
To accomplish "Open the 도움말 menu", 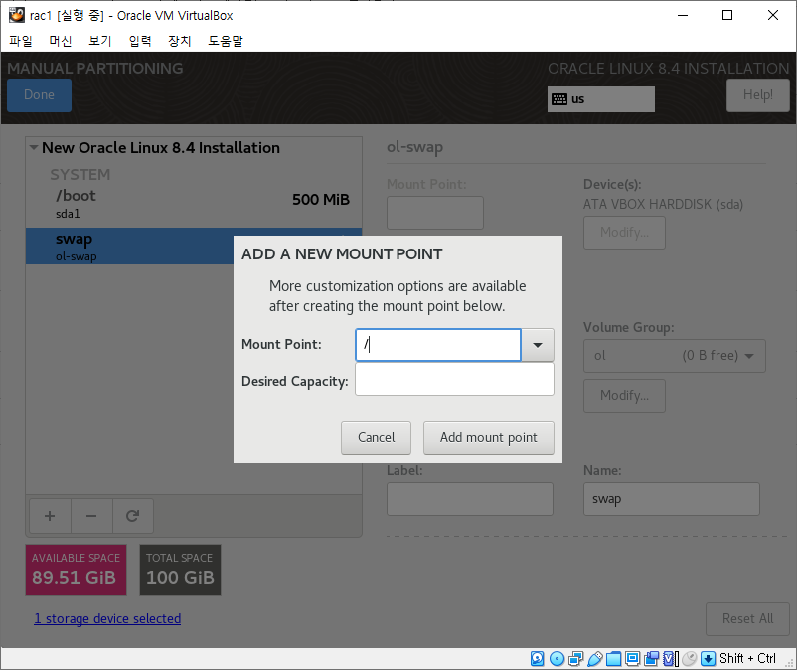I will [x=226, y=41].
